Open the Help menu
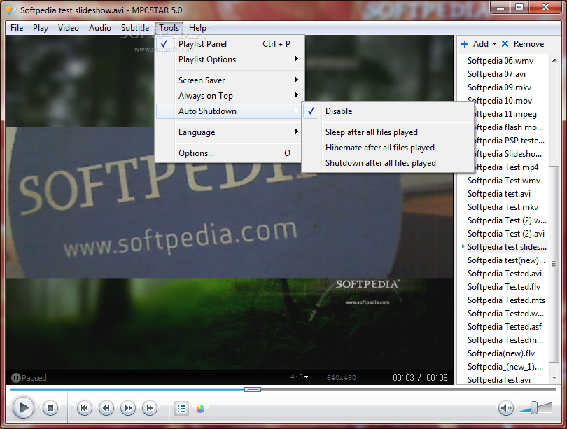The image size is (567, 429). [x=197, y=28]
